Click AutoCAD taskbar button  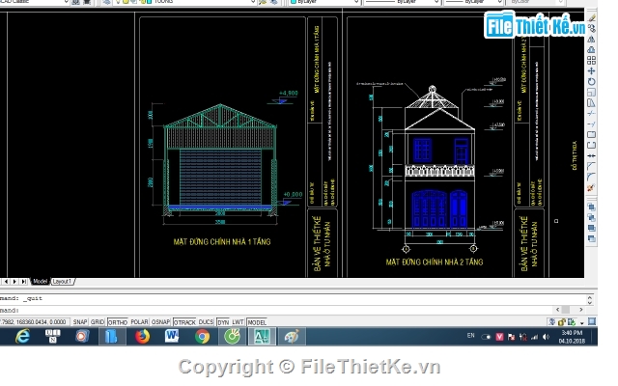click(x=262, y=337)
